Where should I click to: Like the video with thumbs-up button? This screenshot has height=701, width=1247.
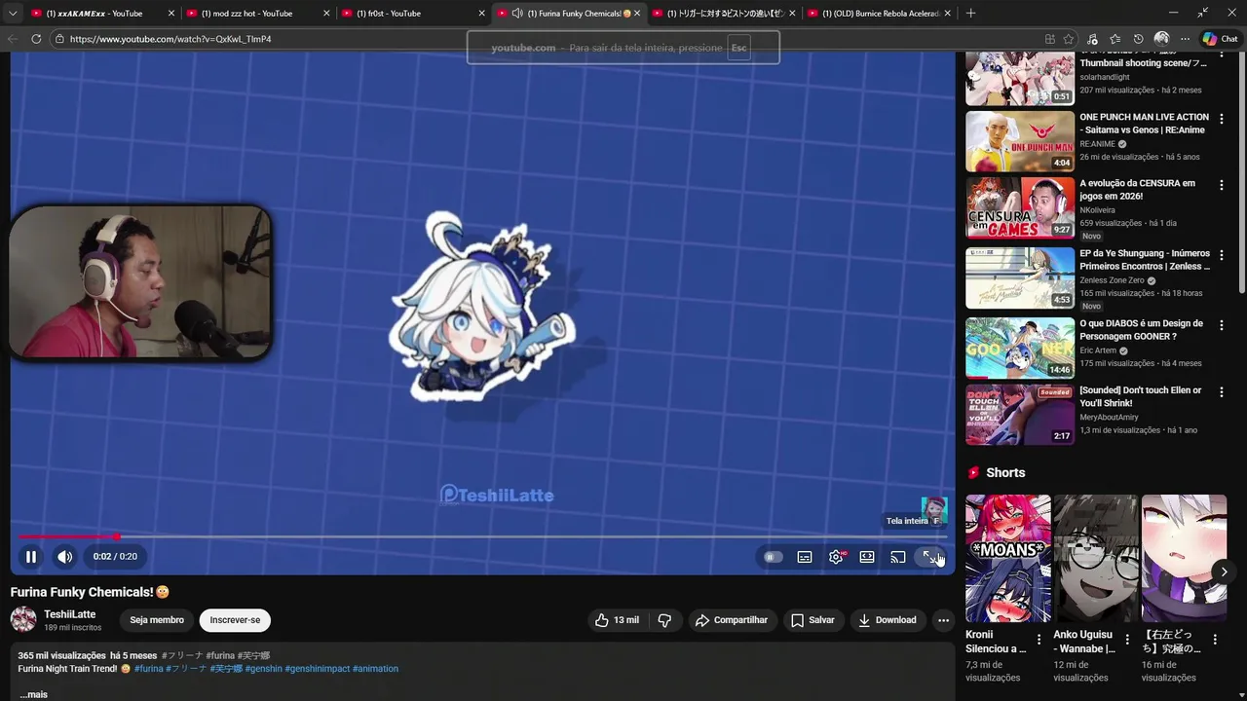point(617,620)
